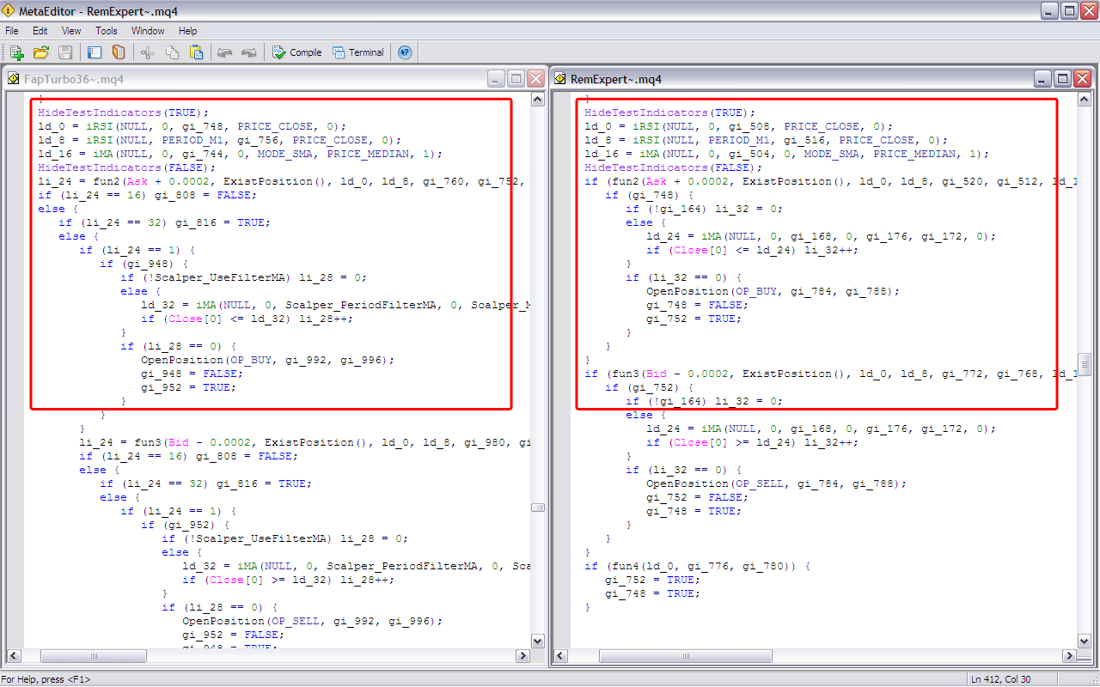Click the down arrow in the FapTurbo36 vertical scrollbar
This screenshot has height=687, width=1100.
tap(538, 641)
